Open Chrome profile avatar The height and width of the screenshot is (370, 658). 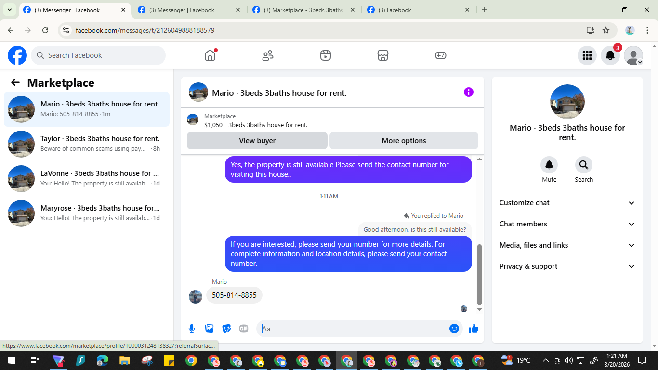tap(630, 30)
